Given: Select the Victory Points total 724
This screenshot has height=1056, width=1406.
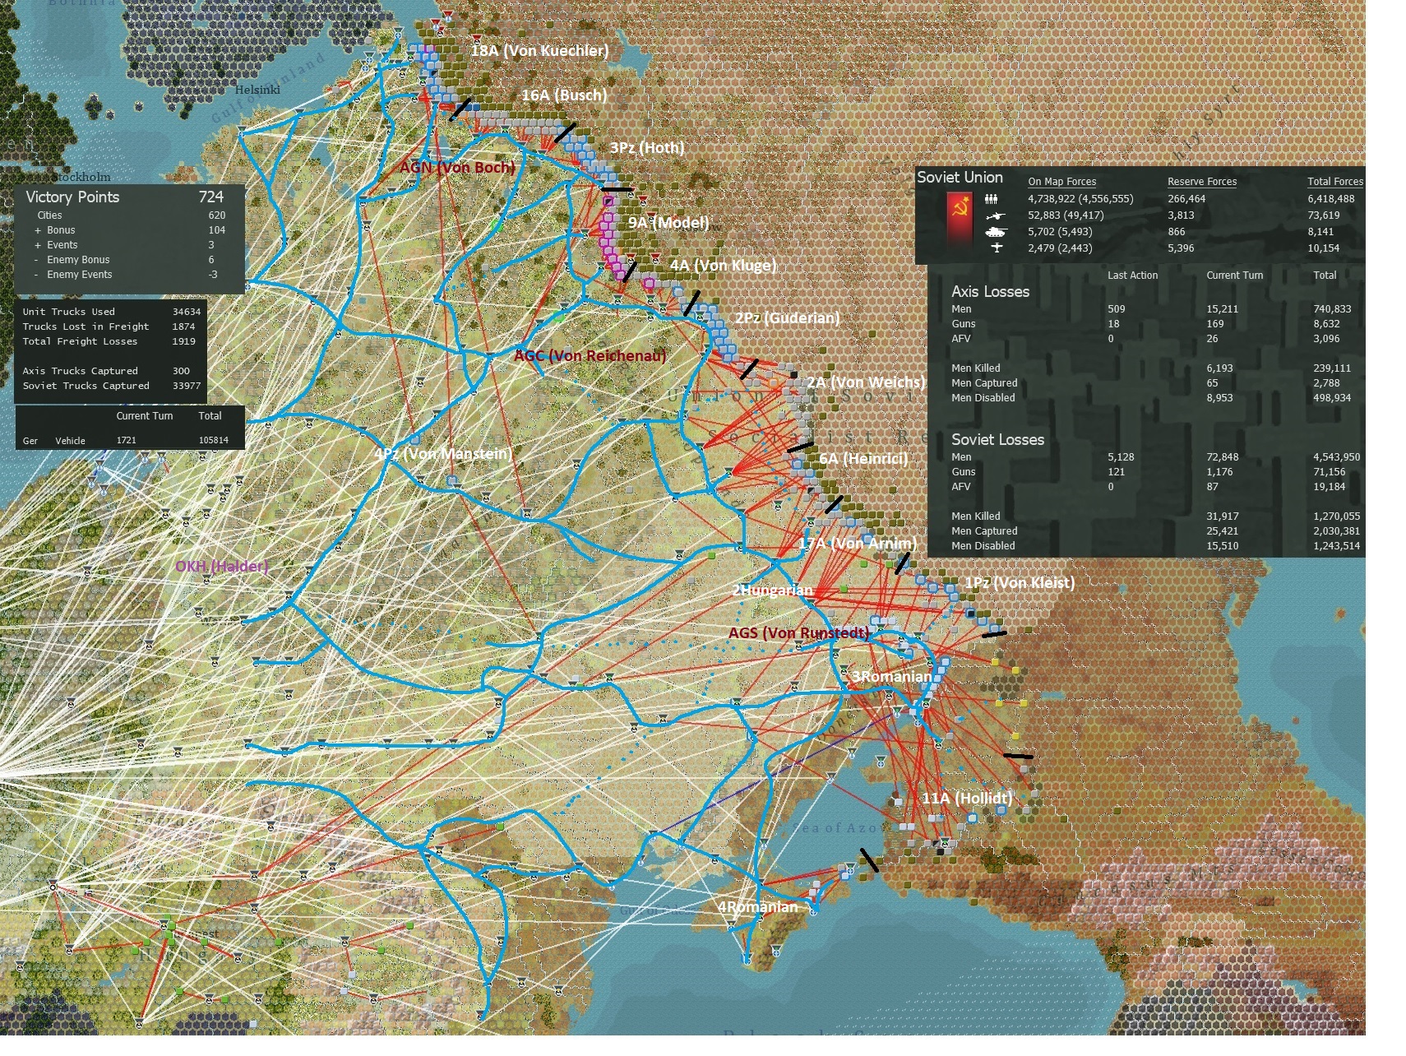Looking at the screenshot, I should 210,197.
